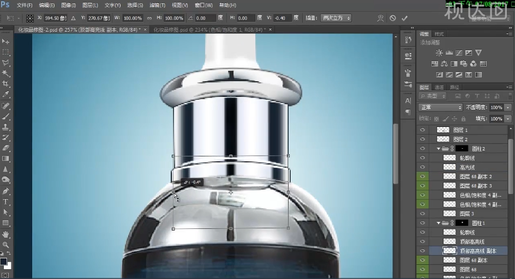Add Vibrance adjustment

pyautogui.click(x=478, y=52)
